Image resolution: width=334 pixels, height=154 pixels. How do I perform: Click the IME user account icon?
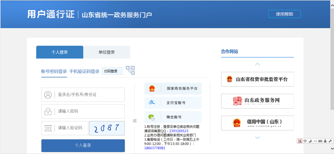pos(325,141)
